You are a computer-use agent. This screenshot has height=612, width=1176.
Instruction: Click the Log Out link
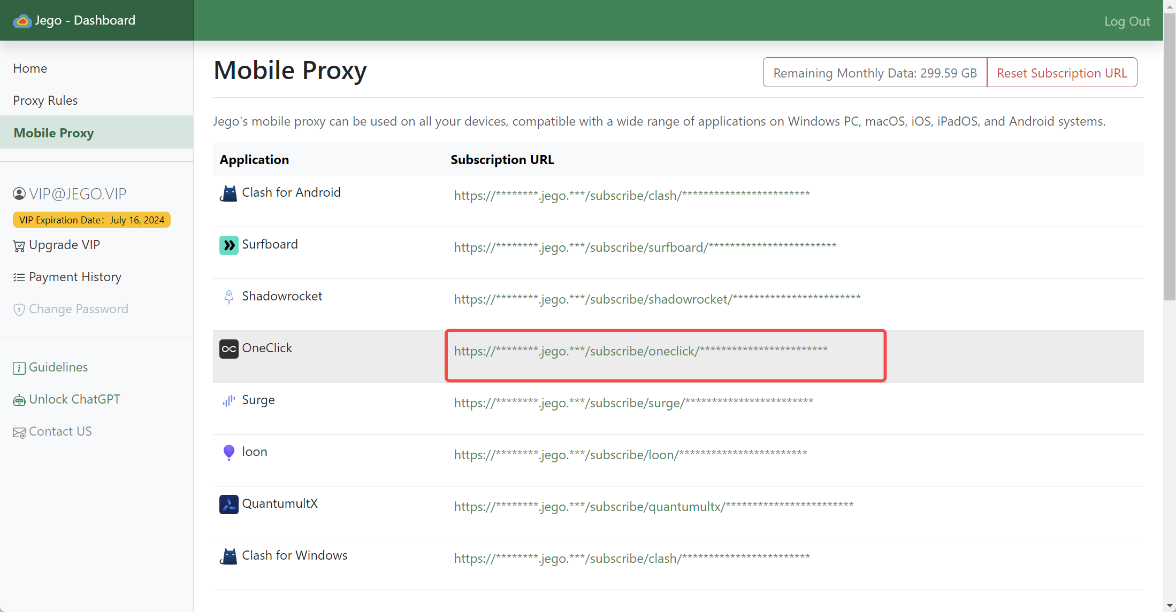pyautogui.click(x=1127, y=21)
